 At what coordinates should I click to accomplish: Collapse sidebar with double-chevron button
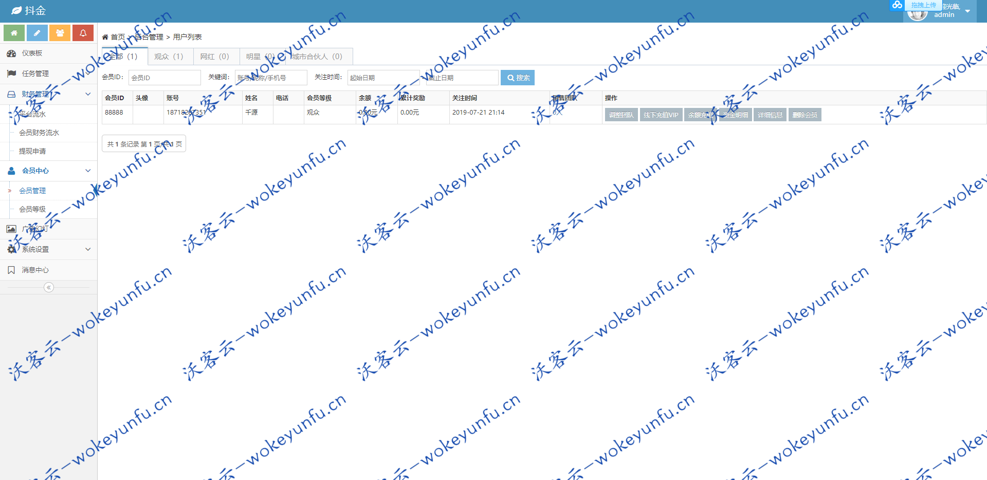(x=49, y=287)
